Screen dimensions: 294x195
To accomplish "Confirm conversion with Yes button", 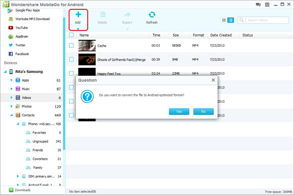I will pos(179,111).
